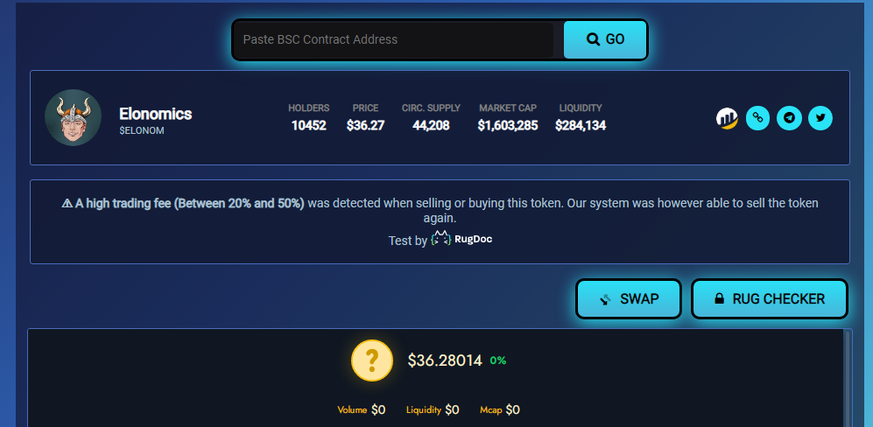Viewport: 873px width, 427px height.
Task: Open the Telegram icon link
Action: (x=789, y=118)
